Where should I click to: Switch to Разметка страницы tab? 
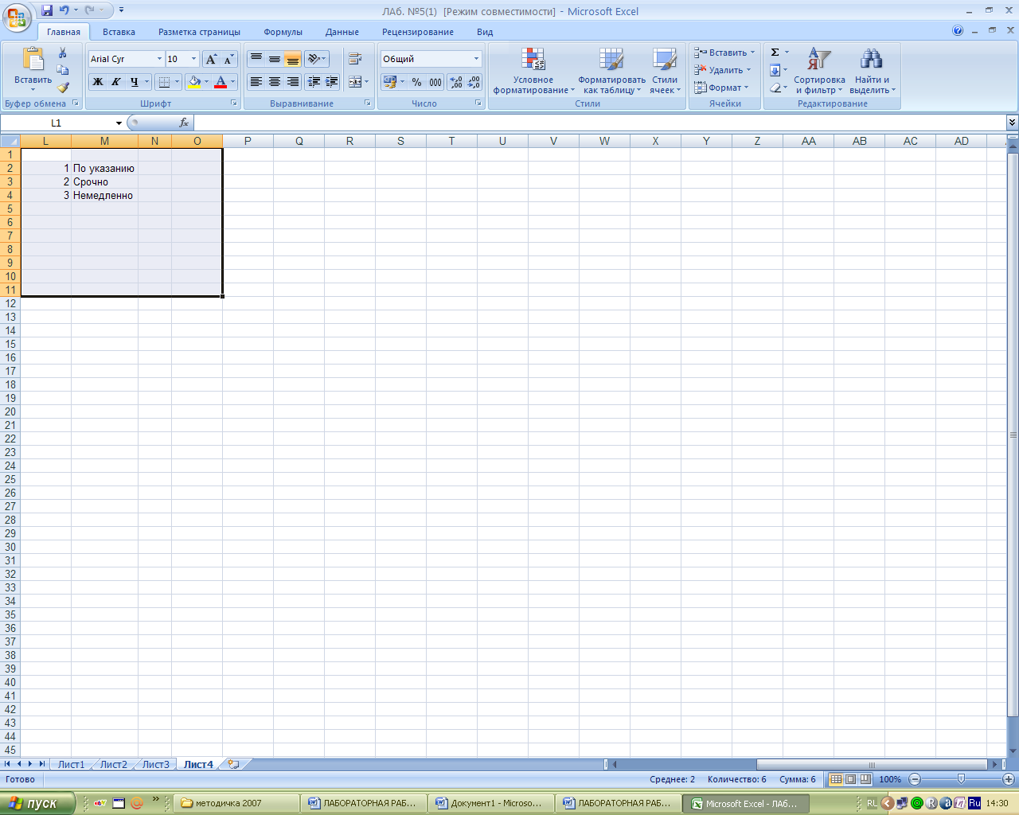click(x=199, y=32)
